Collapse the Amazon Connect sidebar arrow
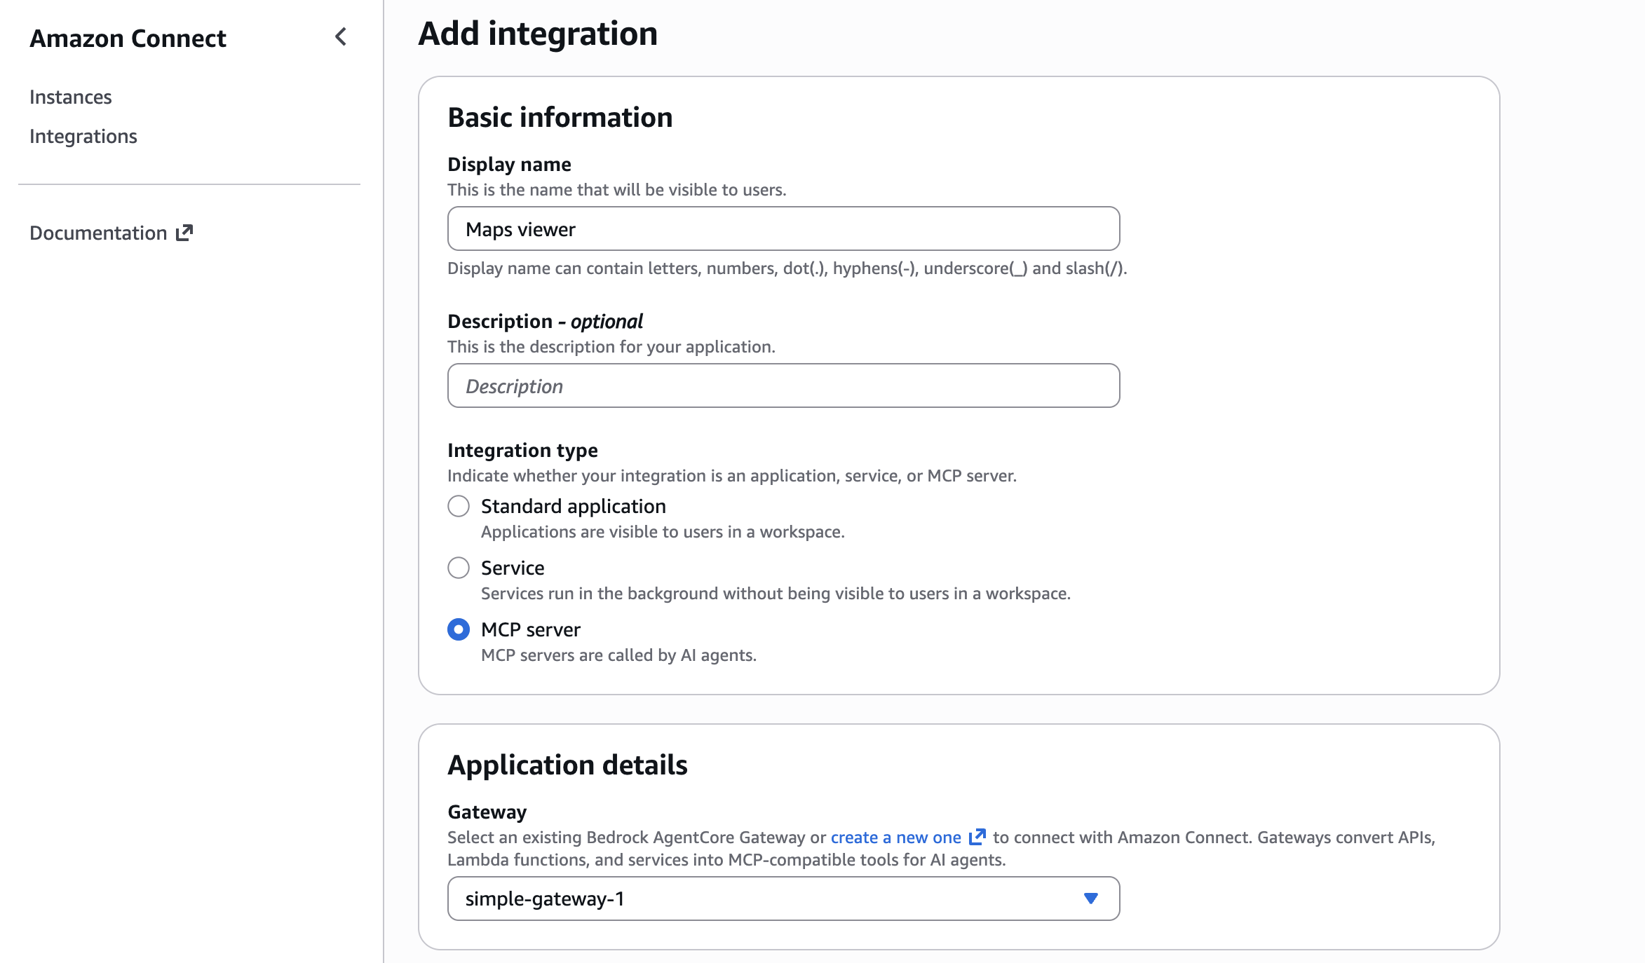 click(x=341, y=37)
